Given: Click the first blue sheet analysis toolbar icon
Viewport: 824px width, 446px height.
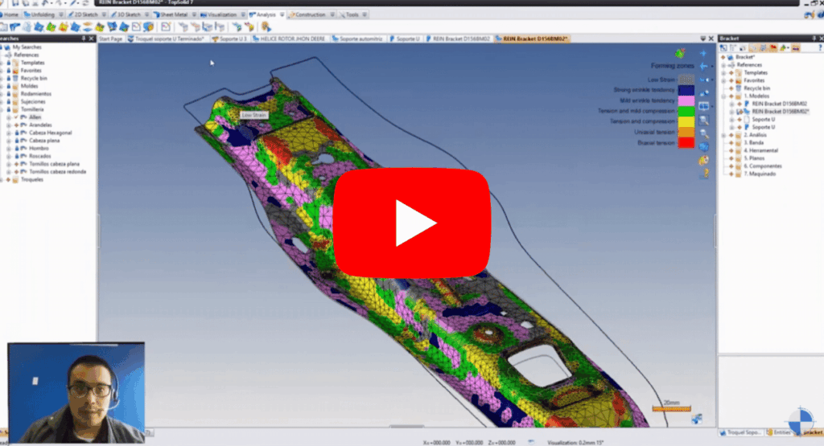Looking at the screenshot, I should pyautogui.click(x=14, y=27).
